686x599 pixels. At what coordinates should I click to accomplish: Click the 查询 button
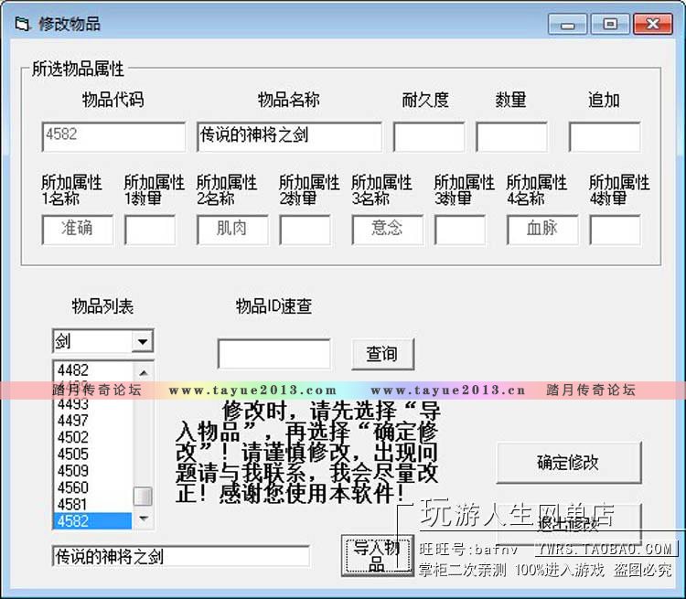tap(382, 354)
